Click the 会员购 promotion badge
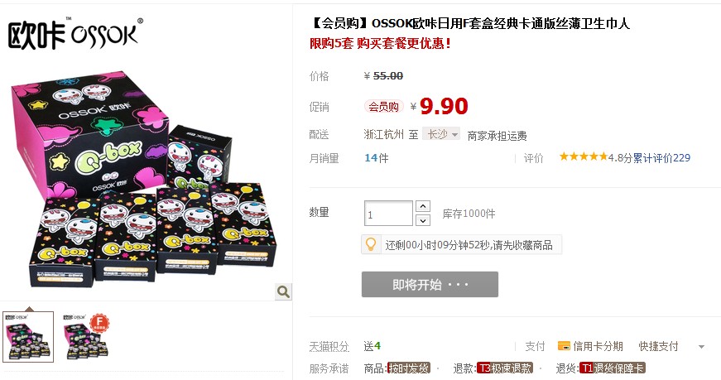 (383, 107)
